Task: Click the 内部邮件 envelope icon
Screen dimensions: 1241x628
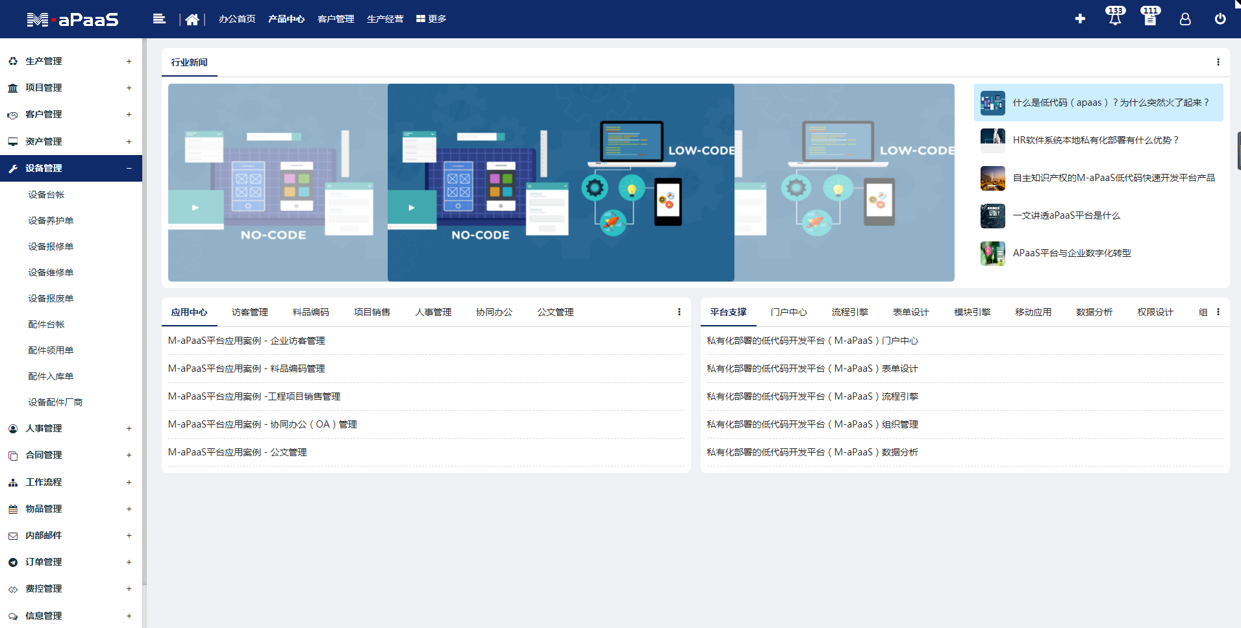Action: 13,536
